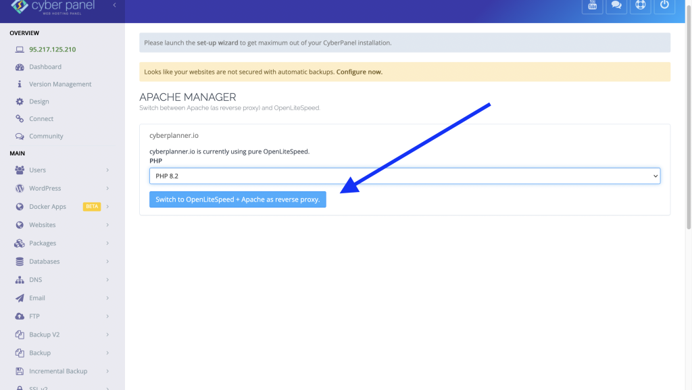Open the Design menu item
692x390 pixels.
pyautogui.click(x=39, y=101)
